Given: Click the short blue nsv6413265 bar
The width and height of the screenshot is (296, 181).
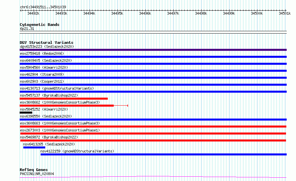Looking at the screenshot, I should click(x=34, y=147).
